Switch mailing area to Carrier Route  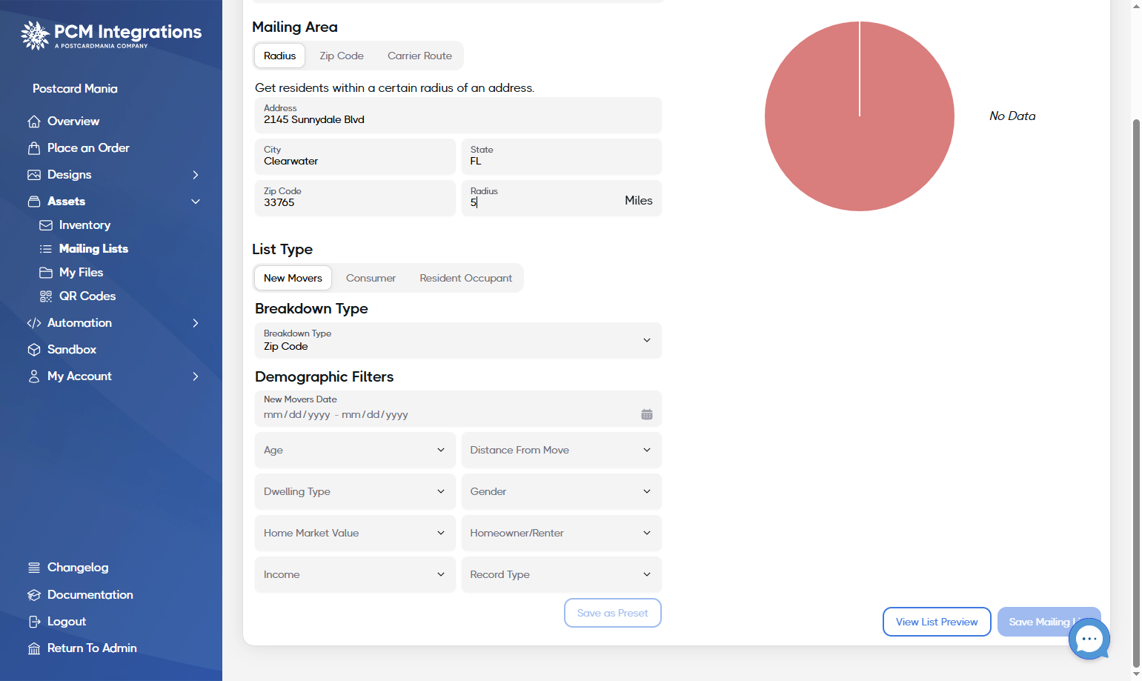pos(419,56)
